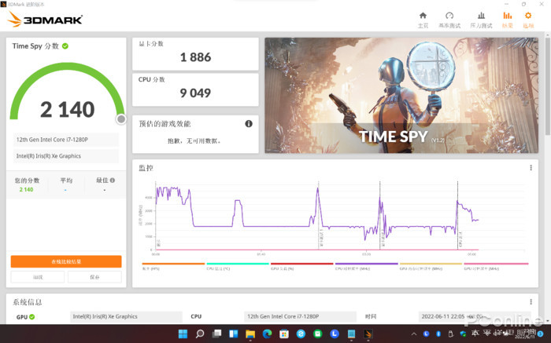Click the blue clock-shaped tray icon
551x343 pixels.
[427, 334]
